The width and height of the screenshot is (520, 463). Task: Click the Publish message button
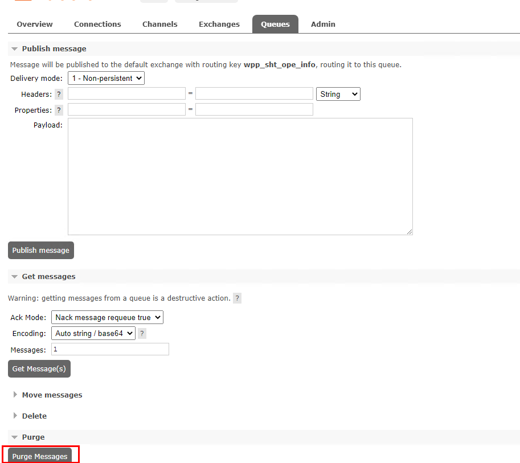[x=40, y=250]
